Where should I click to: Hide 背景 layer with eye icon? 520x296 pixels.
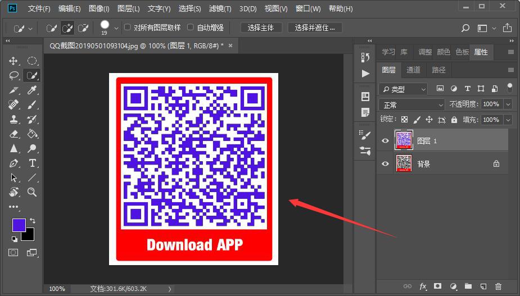385,163
